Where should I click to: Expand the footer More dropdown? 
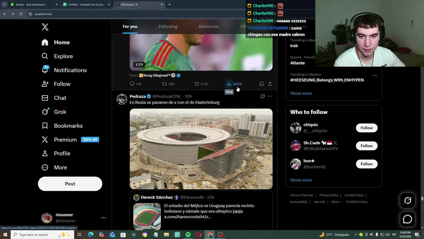pyautogui.click(x=337, y=202)
